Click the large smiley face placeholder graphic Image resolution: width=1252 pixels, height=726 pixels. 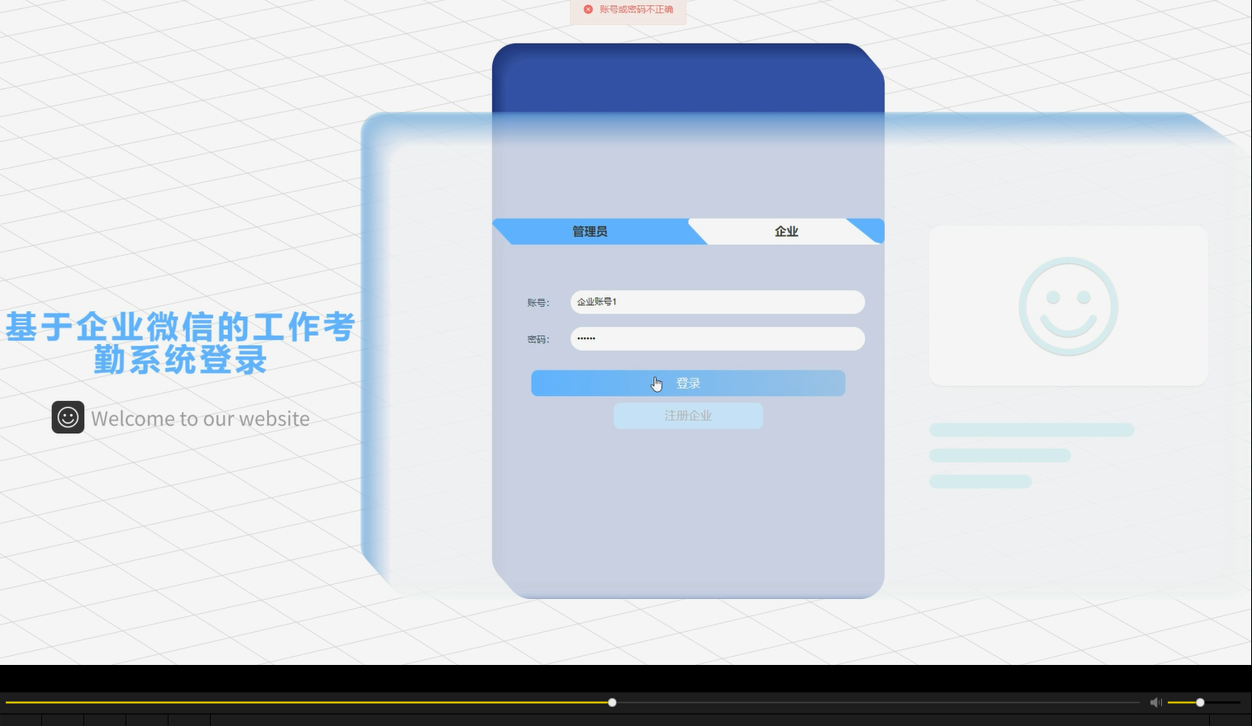[x=1068, y=305]
